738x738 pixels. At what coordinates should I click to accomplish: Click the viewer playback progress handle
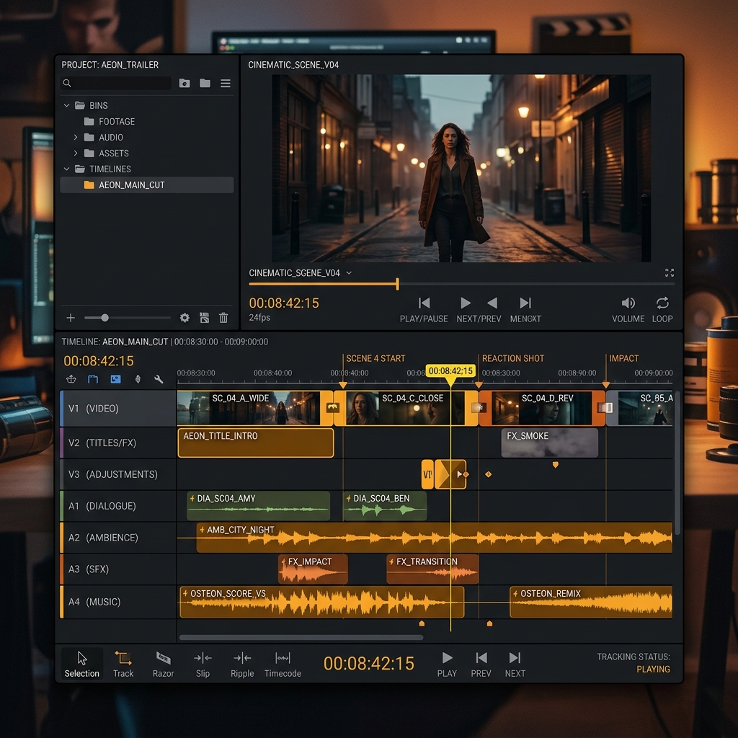[398, 284]
